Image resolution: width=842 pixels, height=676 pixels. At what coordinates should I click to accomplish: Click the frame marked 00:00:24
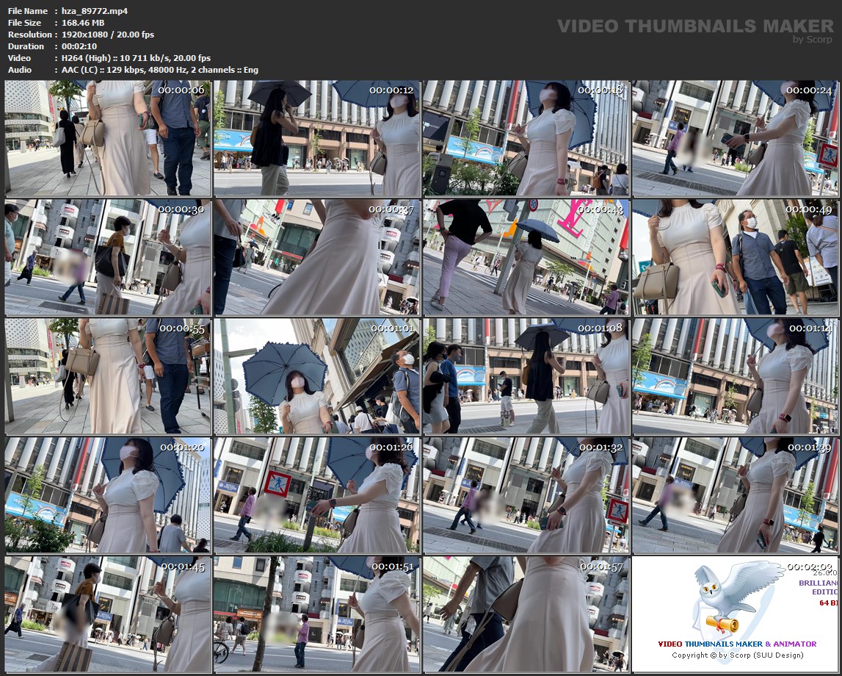735,138
